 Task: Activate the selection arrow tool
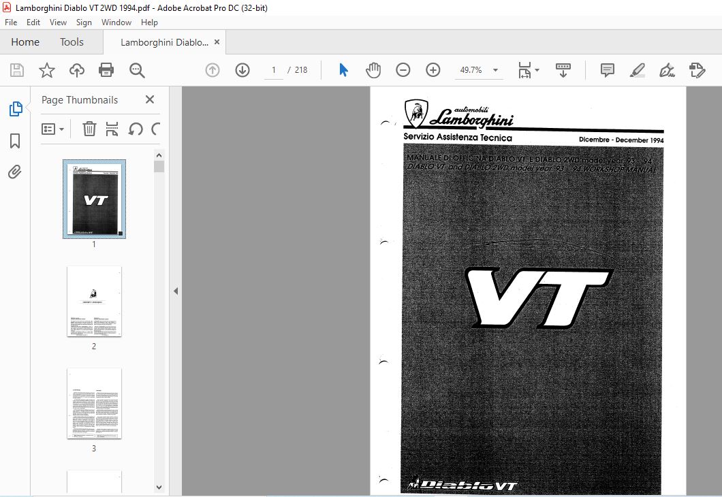pos(343,70)
